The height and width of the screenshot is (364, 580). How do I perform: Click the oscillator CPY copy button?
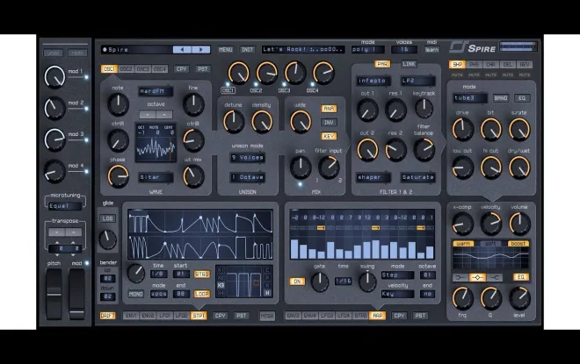(181, 69)
